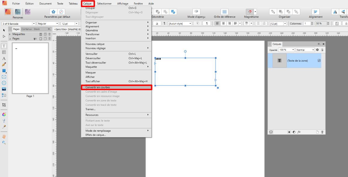Open the Magnétisme options arrow
This screenshot has width=348, height=177.
click(255, 12)
